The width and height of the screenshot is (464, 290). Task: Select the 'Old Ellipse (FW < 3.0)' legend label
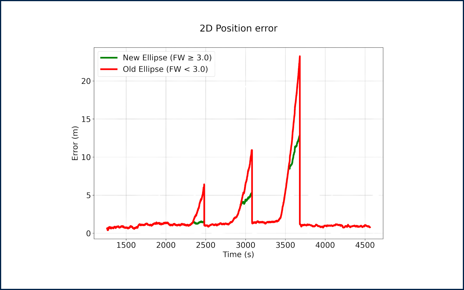(x=165, y=69)
